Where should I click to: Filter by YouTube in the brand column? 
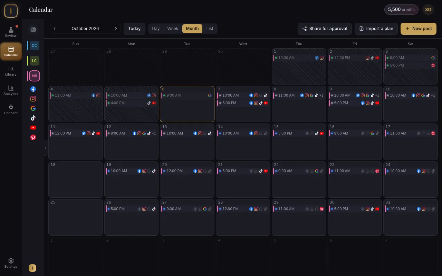33,128
